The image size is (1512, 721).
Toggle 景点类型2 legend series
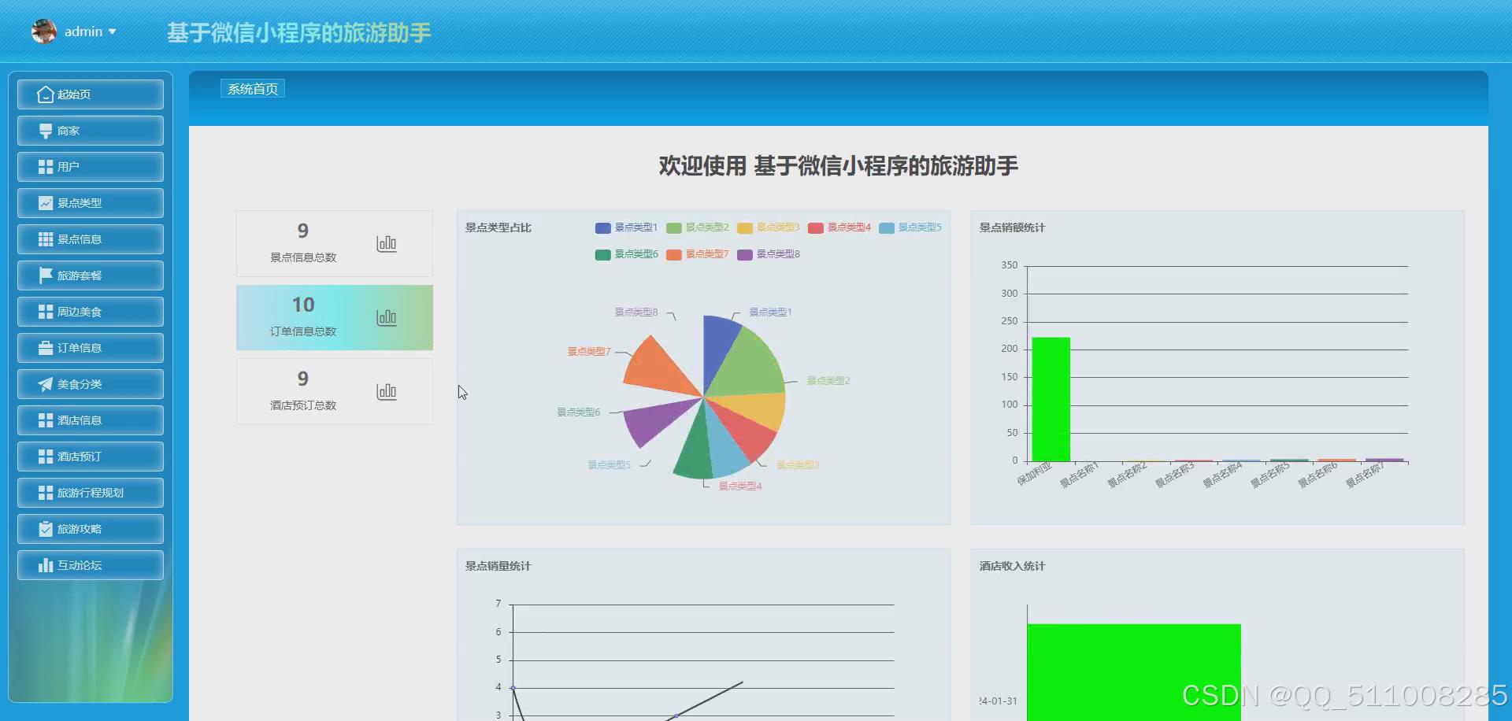click(x=698, y=227)
